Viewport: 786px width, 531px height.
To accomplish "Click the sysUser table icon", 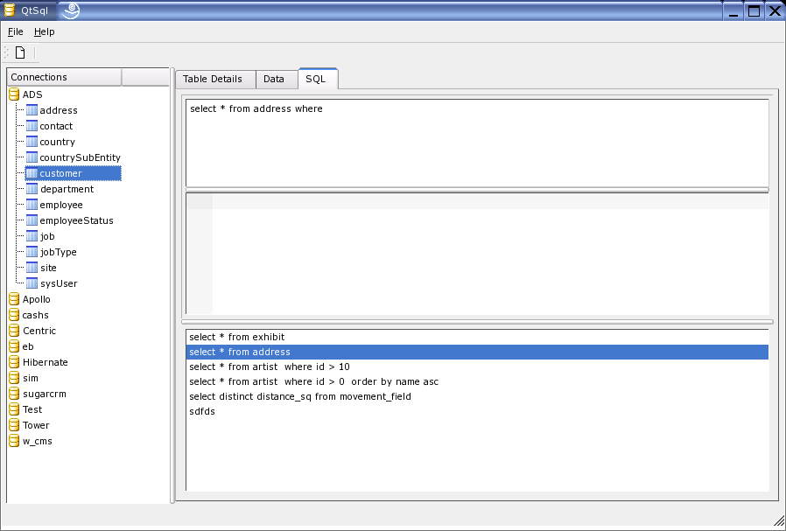I will click(32, 283).
